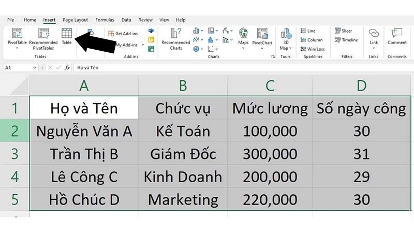The width and height of the screenshot is (414, 233).
Task: Switch to the Formulas tab
Action: (x=105, y=20)
